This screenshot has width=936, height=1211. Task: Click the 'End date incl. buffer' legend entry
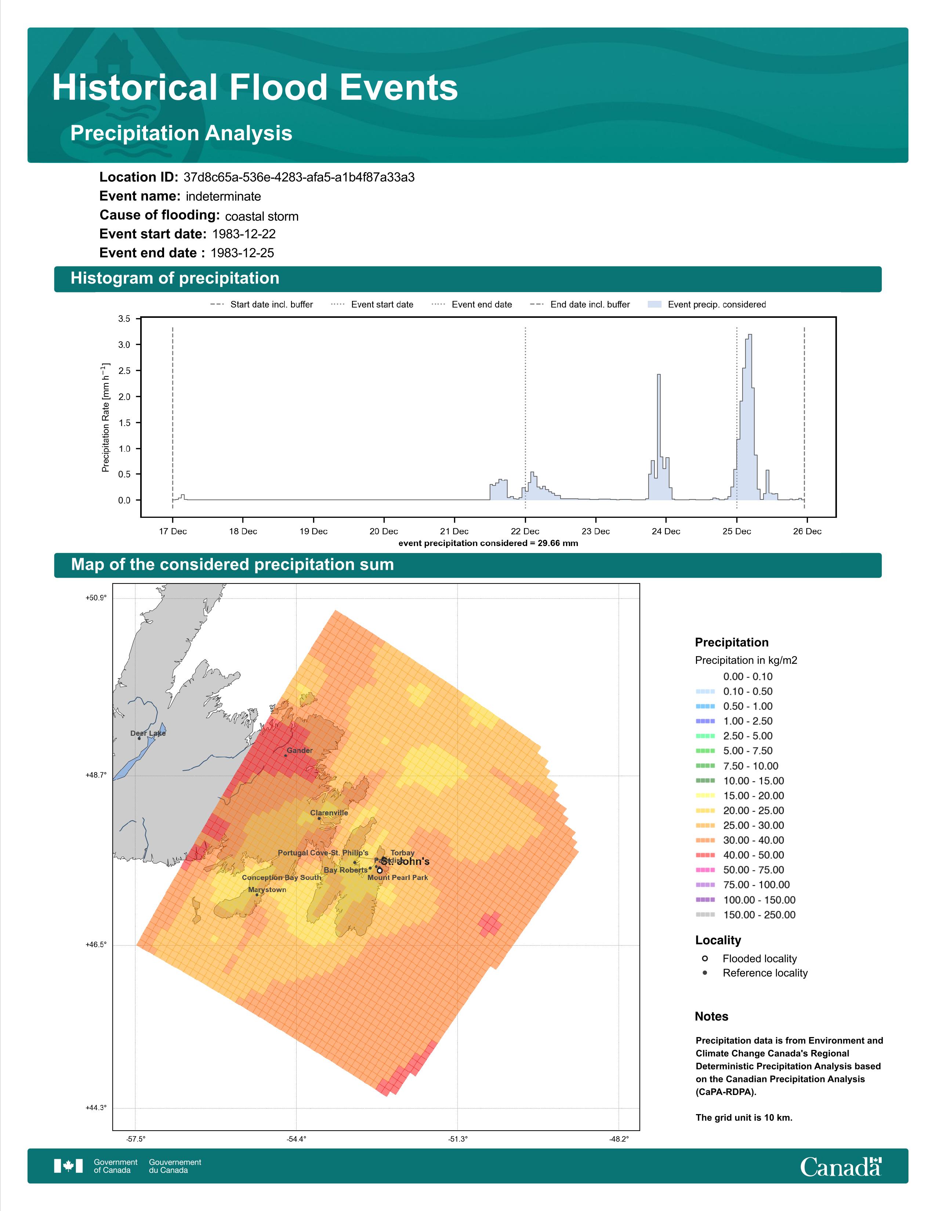pos(580,305)
